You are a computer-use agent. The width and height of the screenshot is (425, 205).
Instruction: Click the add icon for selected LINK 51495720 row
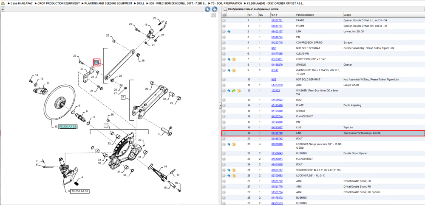pos(224,133)
